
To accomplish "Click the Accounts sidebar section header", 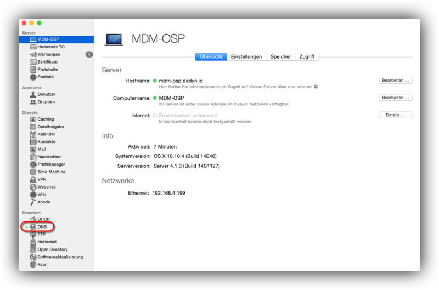I will click(32, 88).
